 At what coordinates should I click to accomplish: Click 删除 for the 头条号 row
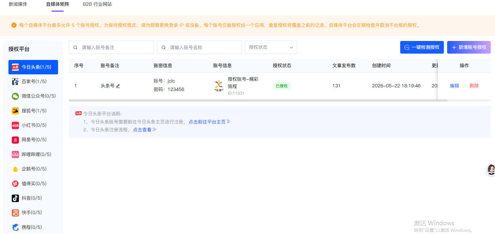[x=474, y=86]
